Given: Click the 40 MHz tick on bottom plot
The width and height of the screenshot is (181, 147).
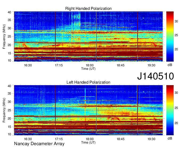Looking at the screenshot, I should pyautogui.click(x=10, y=86).
